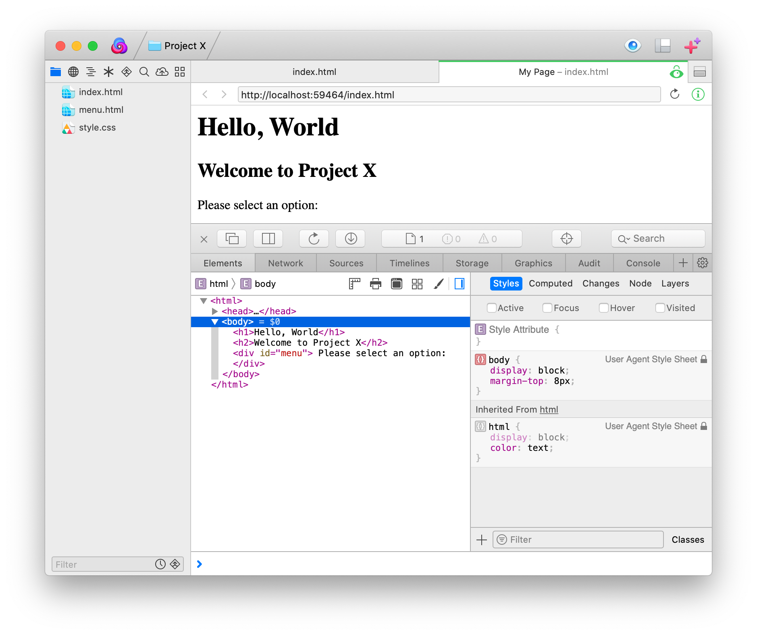Click the Classes button
Viewport: 757px width, 635px height.
(688, 540)
